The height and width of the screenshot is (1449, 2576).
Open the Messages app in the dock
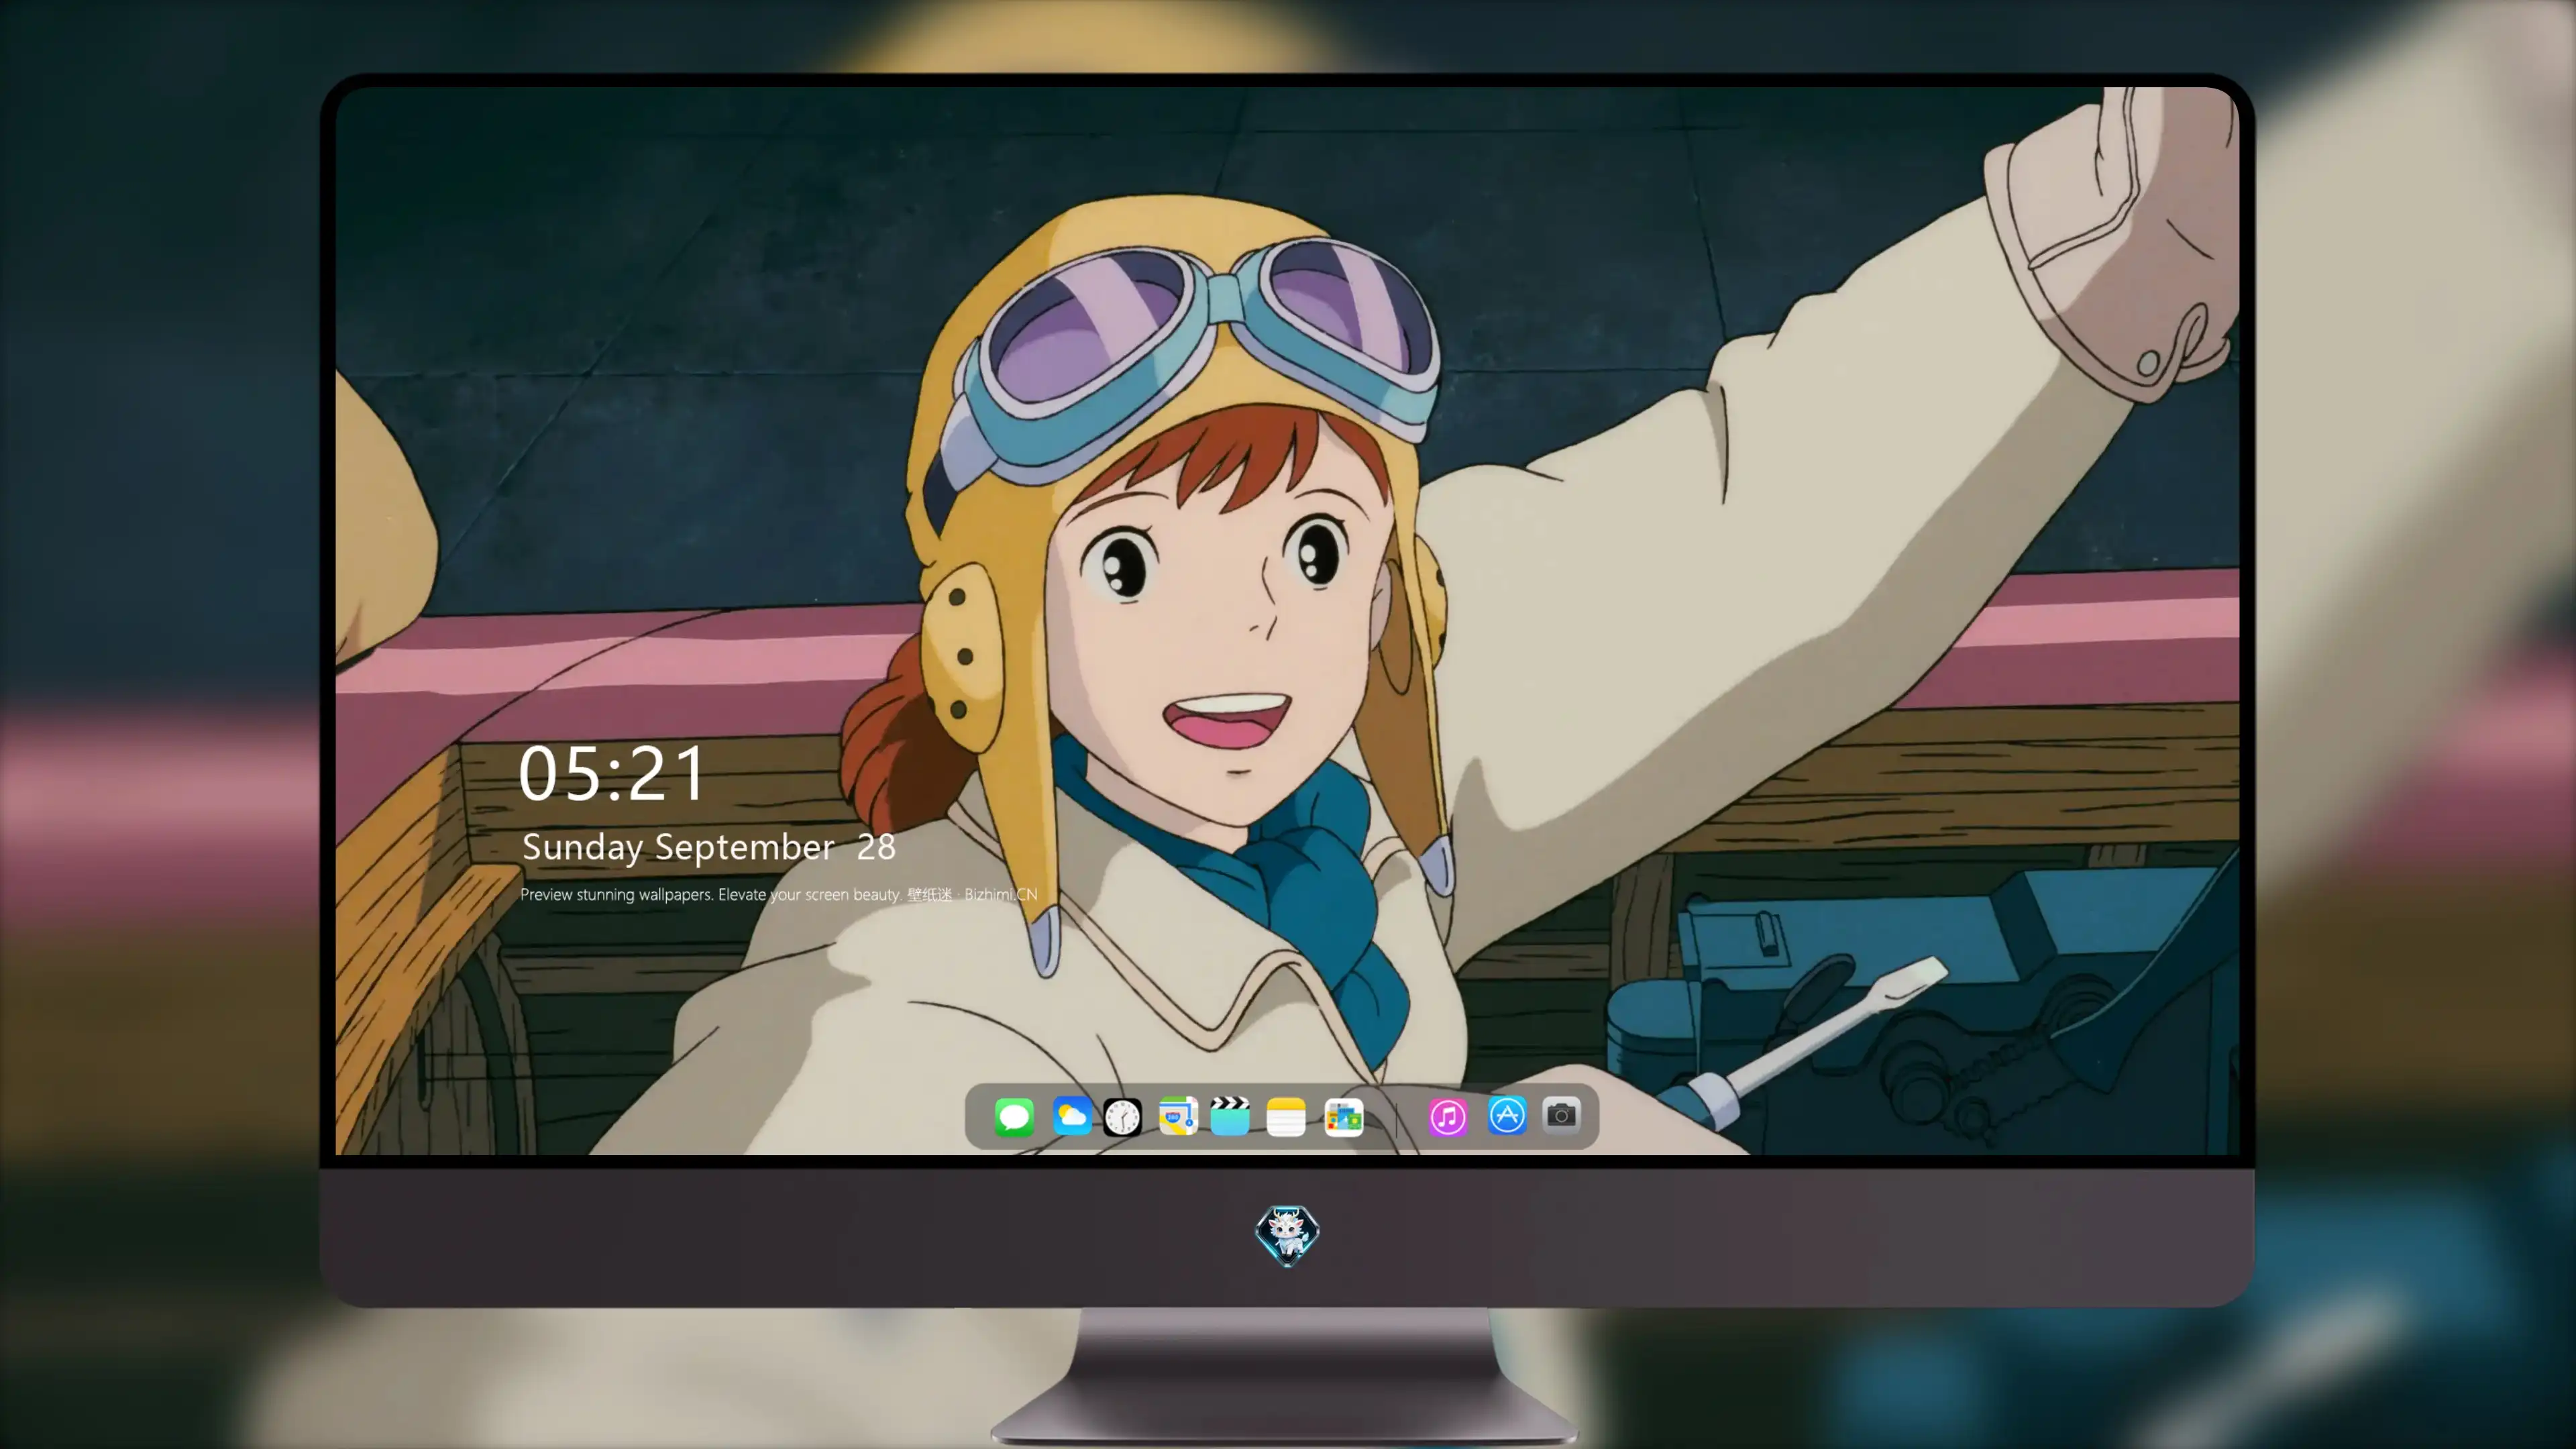click(1014, 1116)
